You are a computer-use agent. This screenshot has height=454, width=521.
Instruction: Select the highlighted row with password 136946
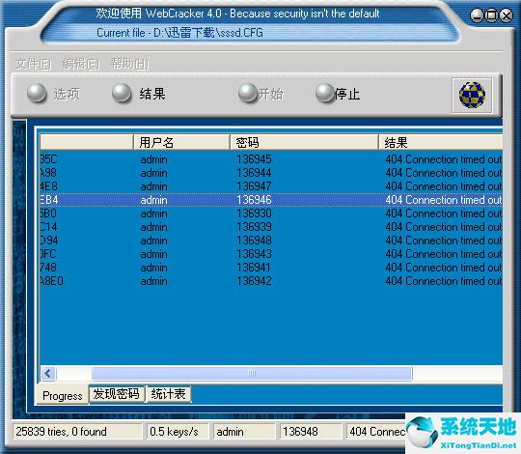(x=271, y=200)
